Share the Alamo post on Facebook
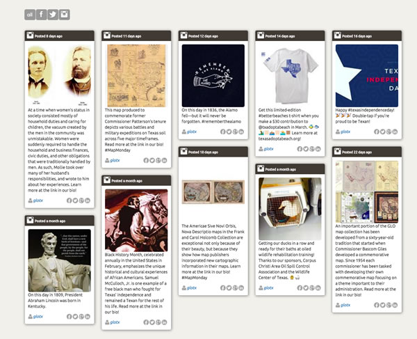This screenshot has width=417, height=339. (x=223, y=132)
